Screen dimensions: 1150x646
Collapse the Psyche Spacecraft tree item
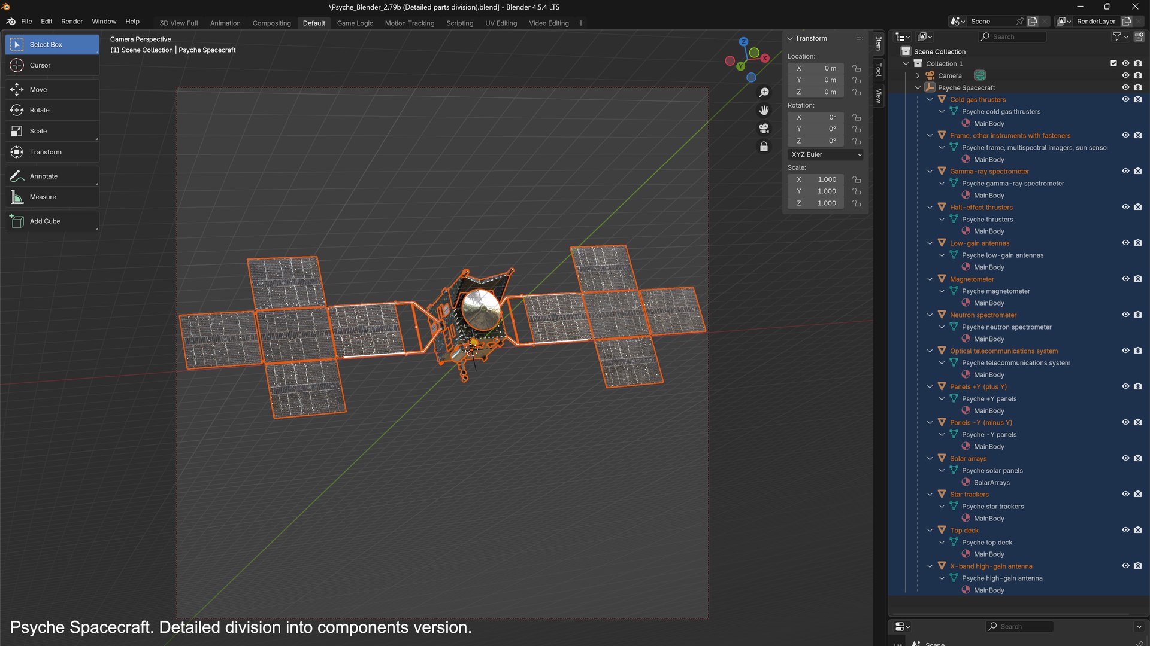(918, 87)
